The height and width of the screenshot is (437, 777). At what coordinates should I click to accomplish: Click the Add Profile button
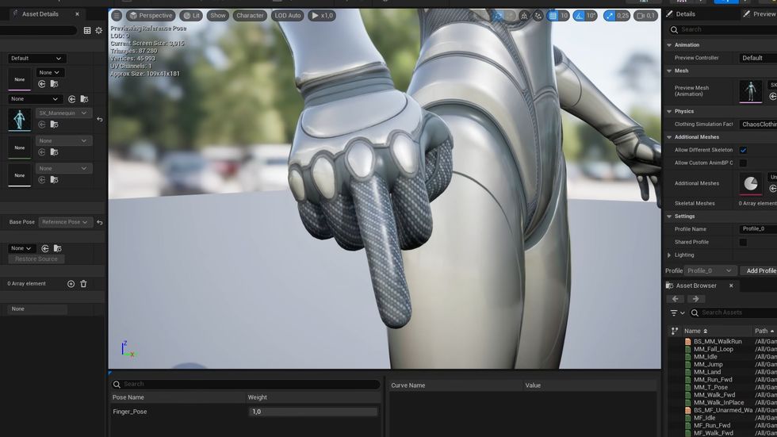[x=760, y=270]
